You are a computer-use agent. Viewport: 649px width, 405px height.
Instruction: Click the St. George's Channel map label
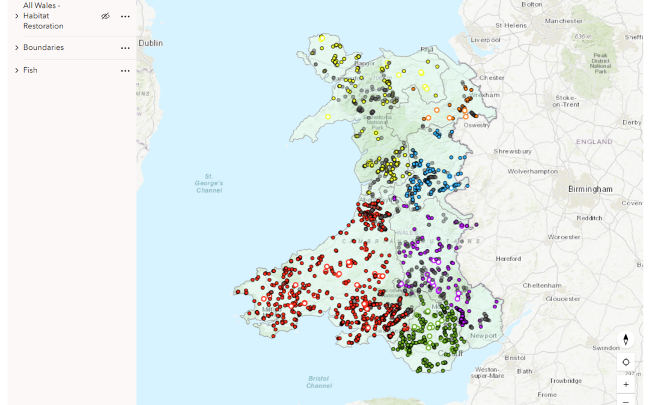[x=209, y=184]
